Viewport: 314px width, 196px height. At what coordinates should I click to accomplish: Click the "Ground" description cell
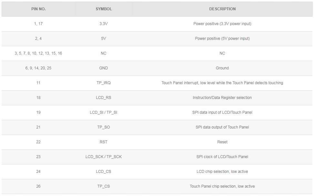222,68
